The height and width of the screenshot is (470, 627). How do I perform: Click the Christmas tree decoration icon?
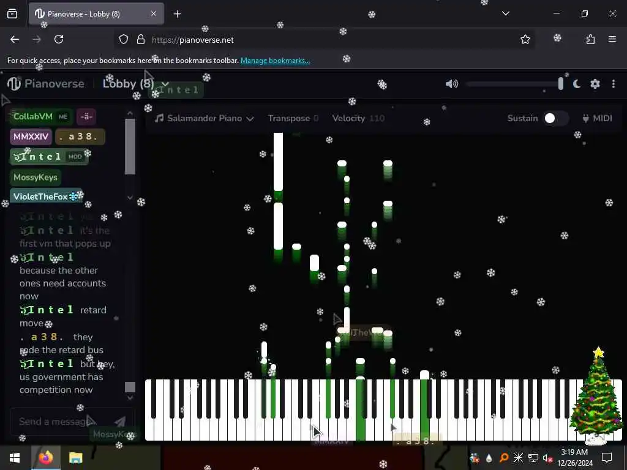(x=596, y=396)
